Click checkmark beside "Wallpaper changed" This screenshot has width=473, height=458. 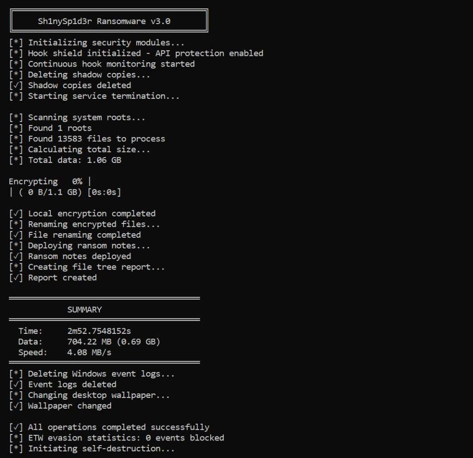coord(16,406)
